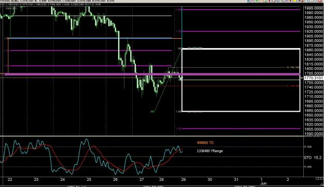
Task: Click date label 31 on time axis
Action: coord(236,179)
